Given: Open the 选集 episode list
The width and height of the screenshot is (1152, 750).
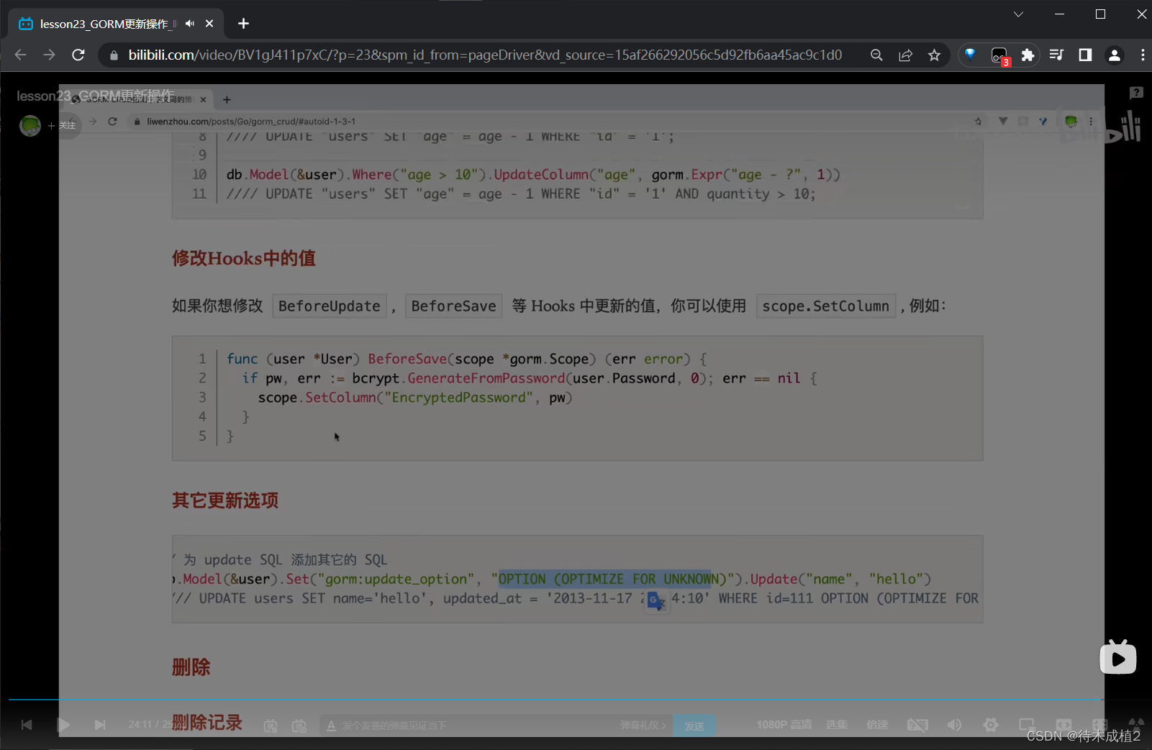Looking at the screenshot, I should (x=837, y=725).
